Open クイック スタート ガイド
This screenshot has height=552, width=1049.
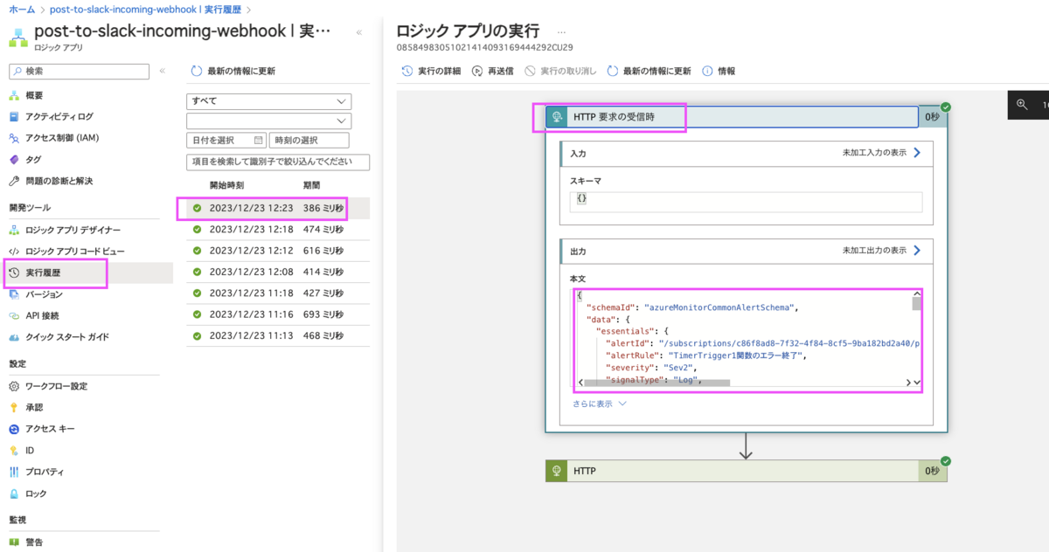tap(67, 337)
